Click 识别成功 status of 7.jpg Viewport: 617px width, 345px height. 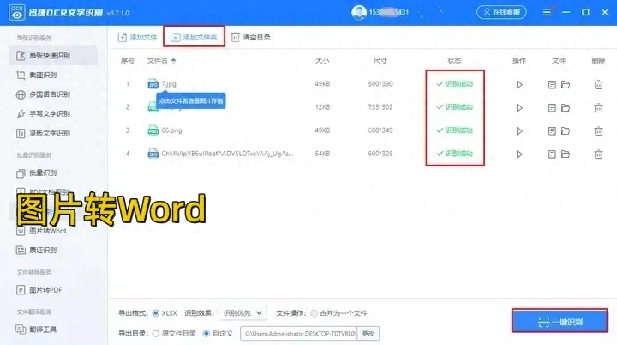454,84
